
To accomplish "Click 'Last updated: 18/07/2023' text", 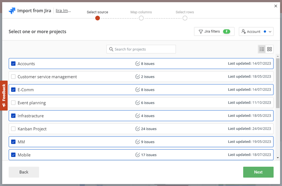I will tap(250, 155).
